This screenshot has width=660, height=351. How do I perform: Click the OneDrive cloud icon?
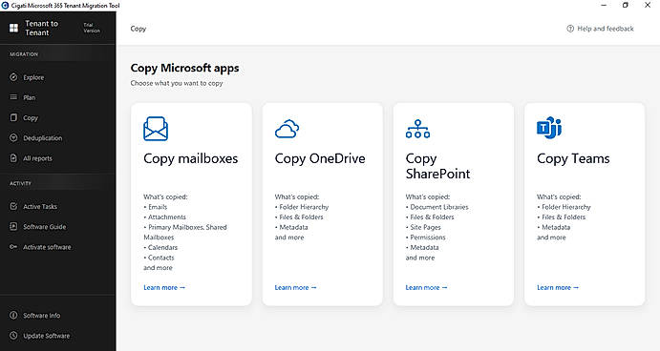coord(287,129)
